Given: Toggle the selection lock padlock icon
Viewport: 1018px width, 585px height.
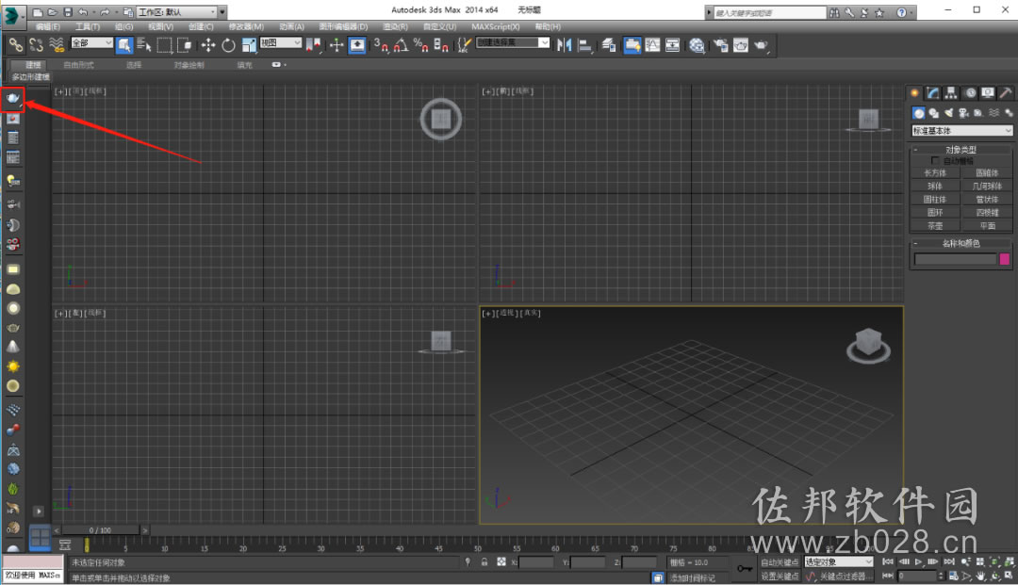Looking at the screenshot, I should [x=484, y=561].
